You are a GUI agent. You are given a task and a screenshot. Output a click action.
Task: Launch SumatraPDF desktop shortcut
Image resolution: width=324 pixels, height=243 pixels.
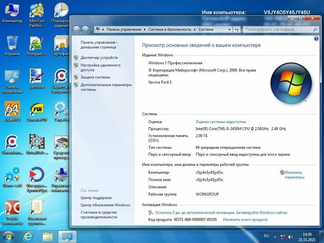[37, 111]
